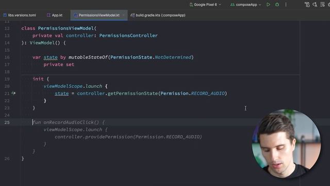Click the translate/language 'A' toolbar icon
The width and height of the screenshot is (330, 186).
click(x=315, y=5)
